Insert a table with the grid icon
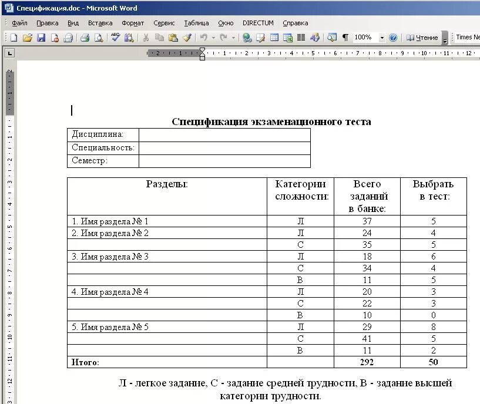 tap(274, 38)
